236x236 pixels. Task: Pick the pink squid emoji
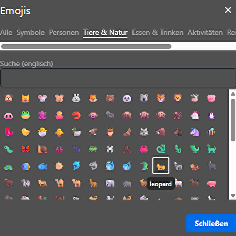click(42, 115)
